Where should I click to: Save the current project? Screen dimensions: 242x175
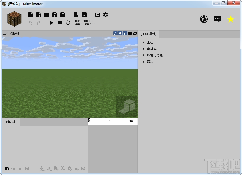coord(55,15)
